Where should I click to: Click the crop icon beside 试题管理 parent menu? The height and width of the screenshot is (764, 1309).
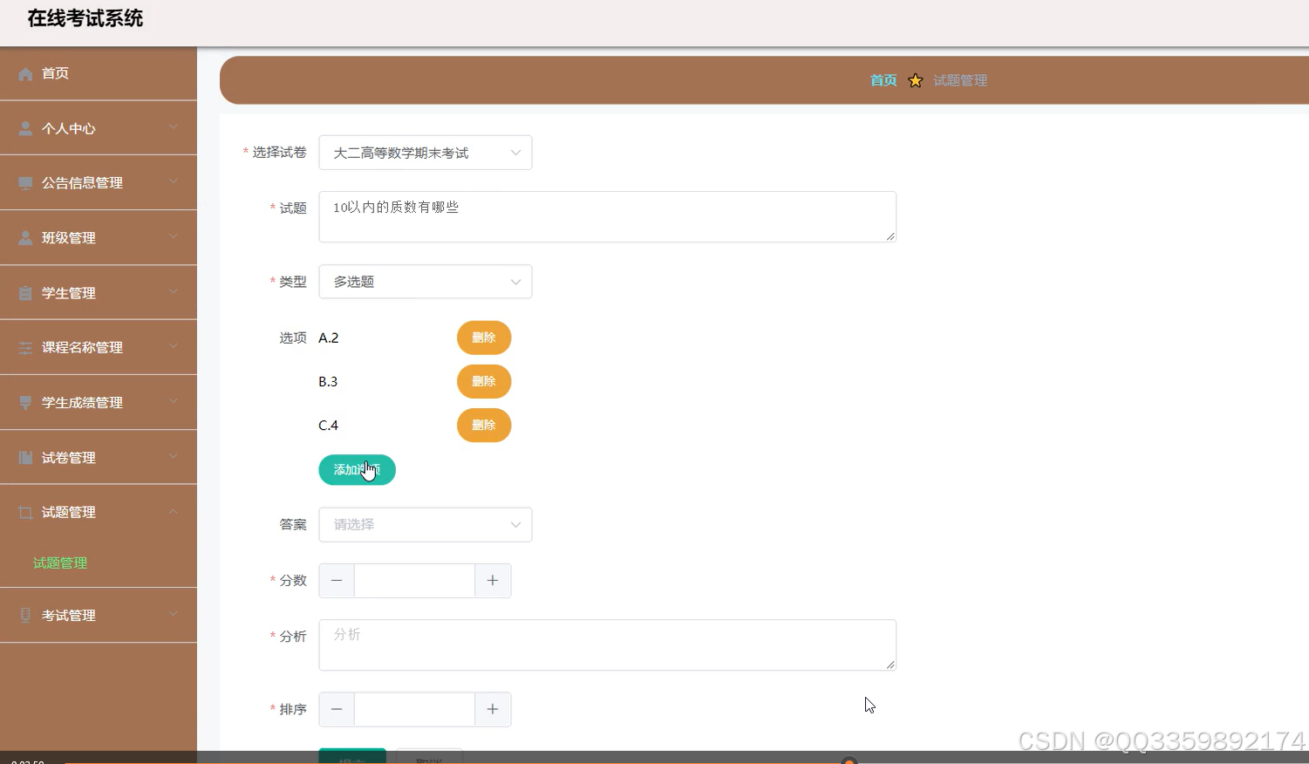pyautogui.click(x=25, y=513)
